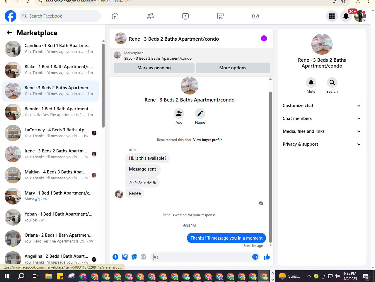
Task: Open the $950 listing banner
Action: pyautogui.click(x=192, y=56)
